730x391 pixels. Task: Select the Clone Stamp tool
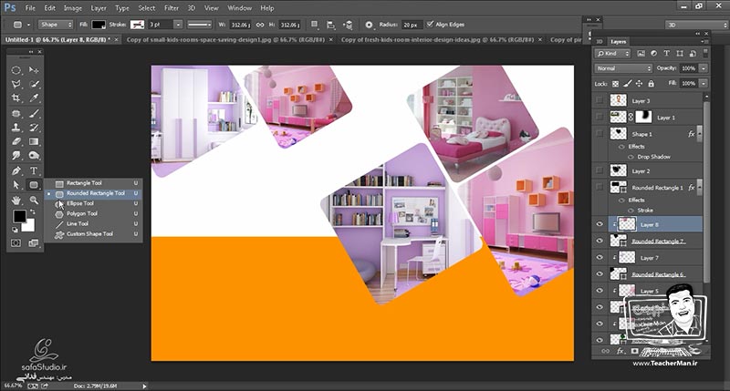coord(16,127)
